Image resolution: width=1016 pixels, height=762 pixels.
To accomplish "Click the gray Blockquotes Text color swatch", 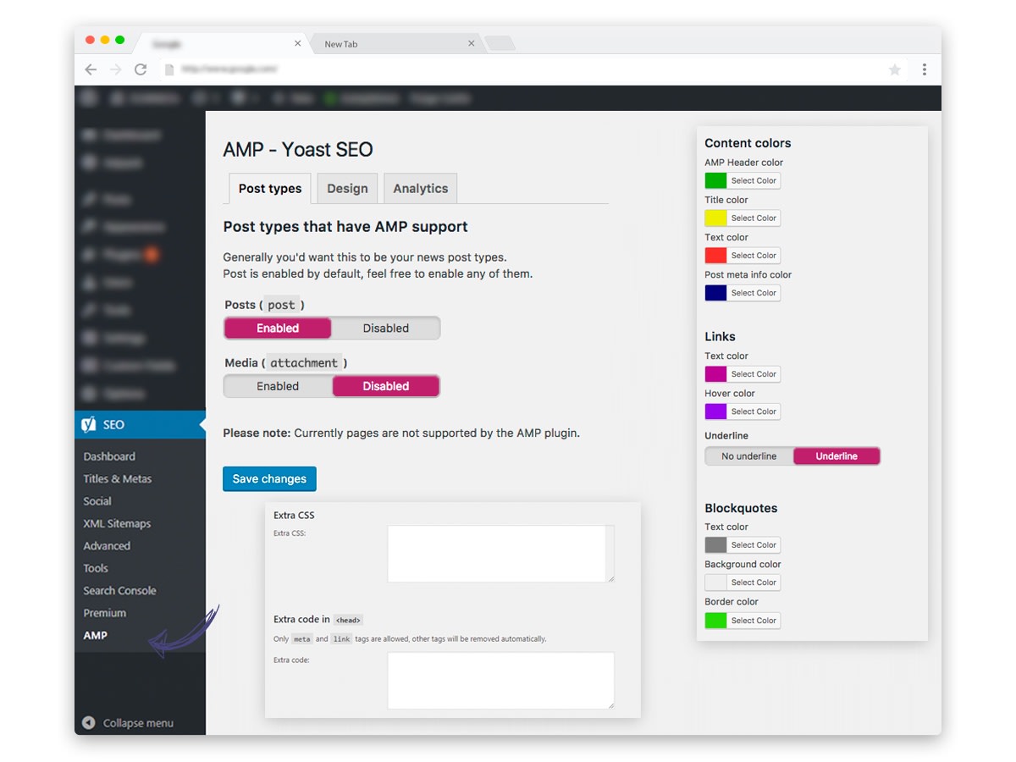I will (x=715, y=545).
